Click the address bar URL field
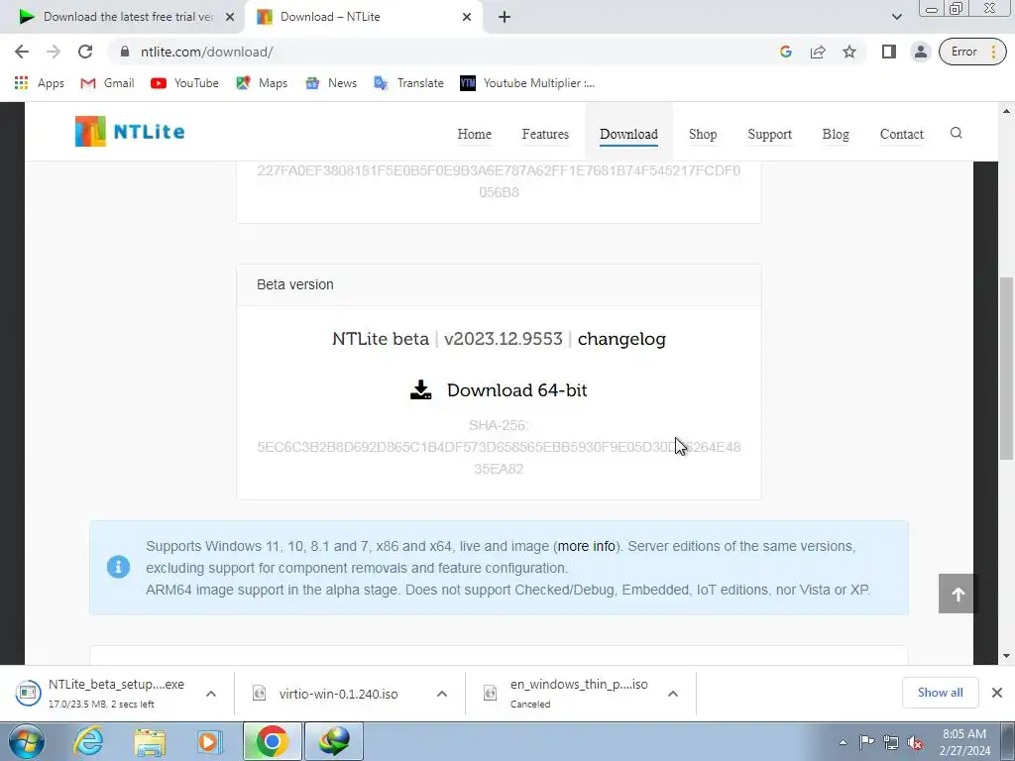Screen dimensions: 1015x761 click(x=440, y=52)
